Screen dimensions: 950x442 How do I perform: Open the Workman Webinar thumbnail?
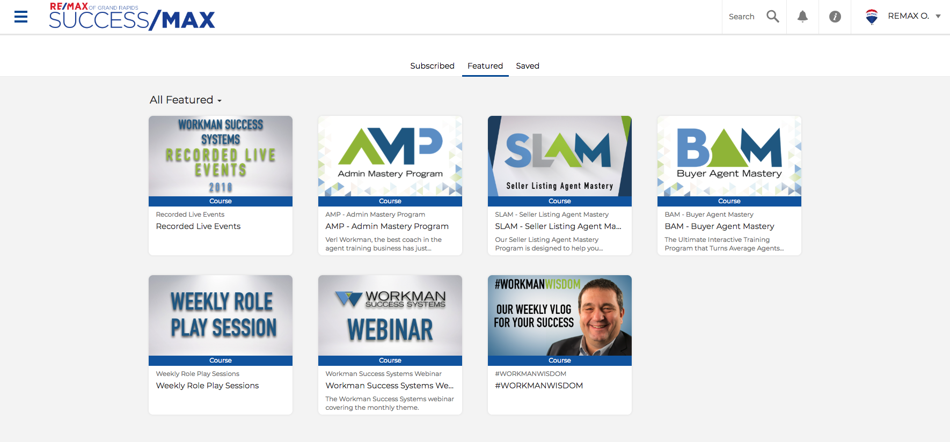point(390,315)
